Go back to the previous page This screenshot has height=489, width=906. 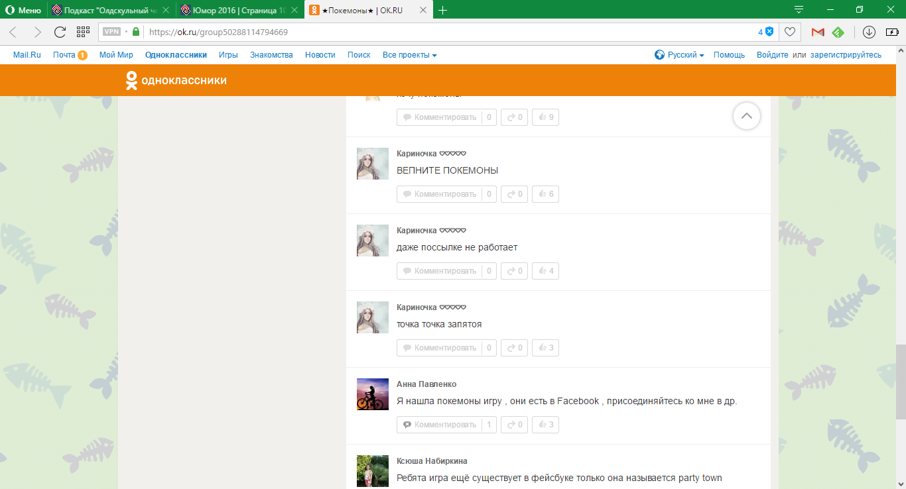coord(13,32)
